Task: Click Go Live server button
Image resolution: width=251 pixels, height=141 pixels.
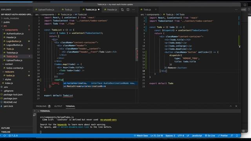Action: pyautogui.click(x=210, y=136)
